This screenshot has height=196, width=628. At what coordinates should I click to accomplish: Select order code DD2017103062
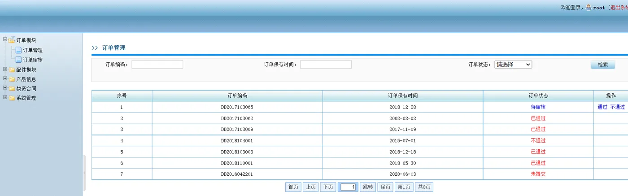237,118
